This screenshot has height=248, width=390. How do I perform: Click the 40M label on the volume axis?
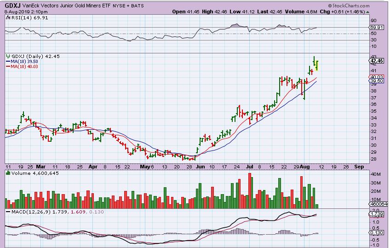point(376,174)
